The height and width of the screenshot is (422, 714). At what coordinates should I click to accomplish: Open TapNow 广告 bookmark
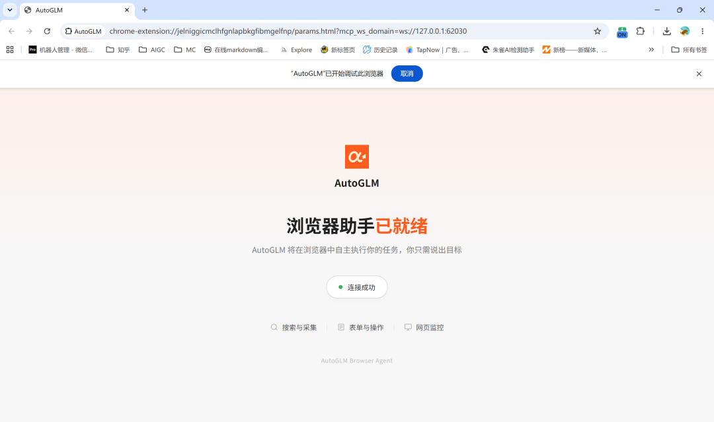437,50
